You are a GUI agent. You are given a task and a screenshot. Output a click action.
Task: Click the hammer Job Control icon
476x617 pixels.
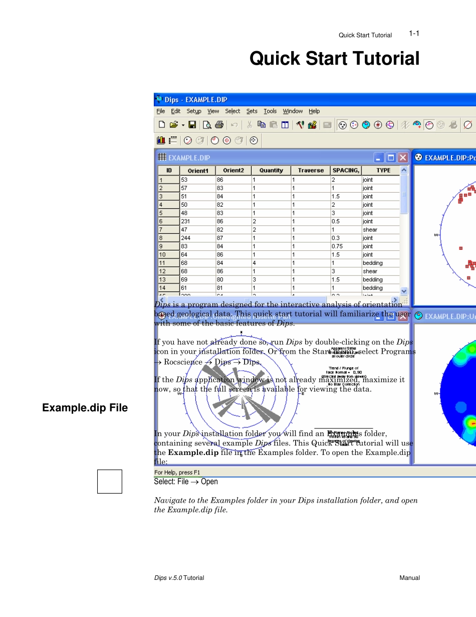[300, 125]
